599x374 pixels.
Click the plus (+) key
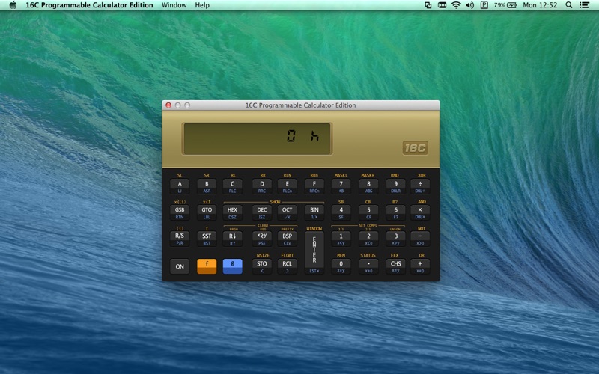click(x=420, y=266)
